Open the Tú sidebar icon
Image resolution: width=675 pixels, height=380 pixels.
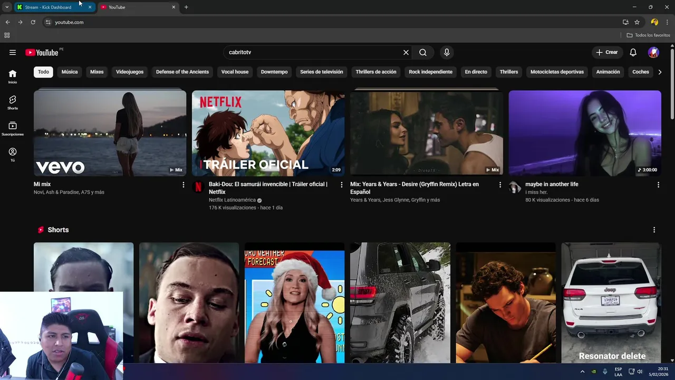coord(13,154)
